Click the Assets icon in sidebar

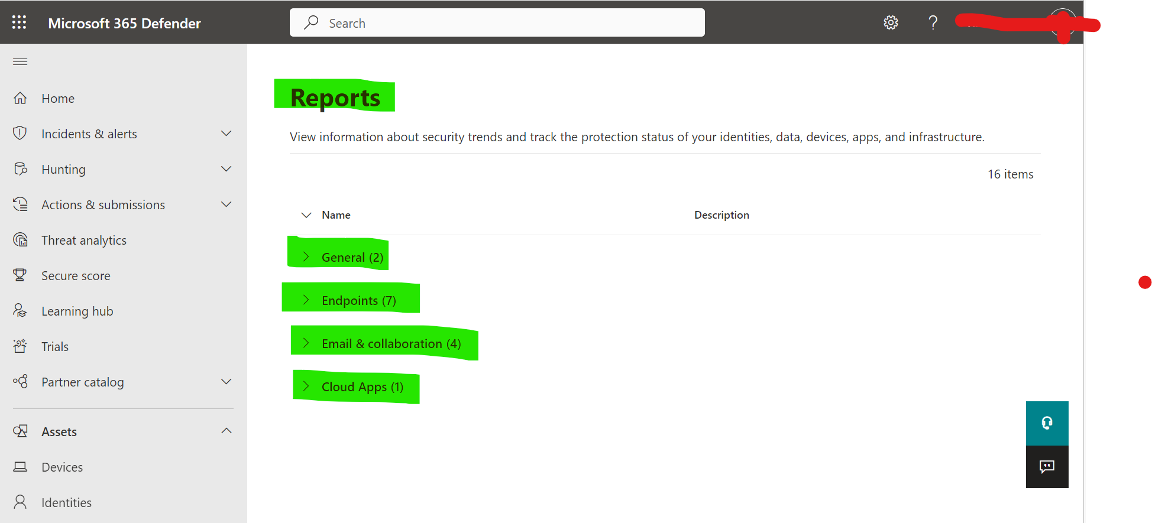click(20, 431)
